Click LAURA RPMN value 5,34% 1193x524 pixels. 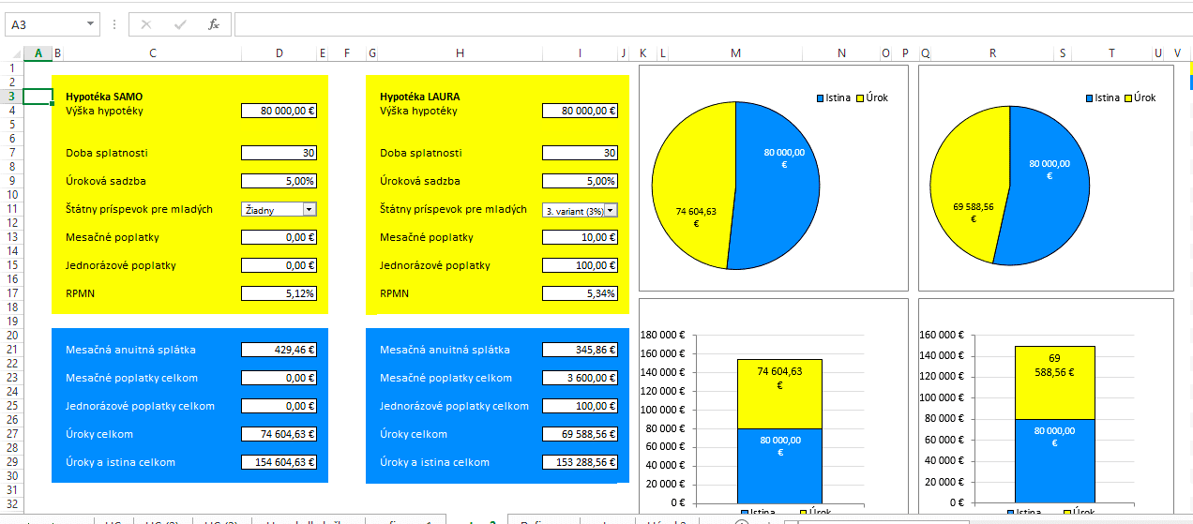click(x=580, y=293)
